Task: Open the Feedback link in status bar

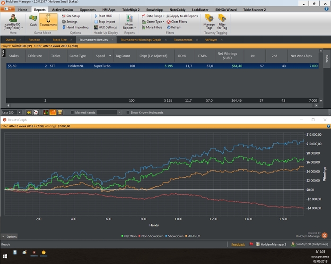Action: [x=238, y=244]
